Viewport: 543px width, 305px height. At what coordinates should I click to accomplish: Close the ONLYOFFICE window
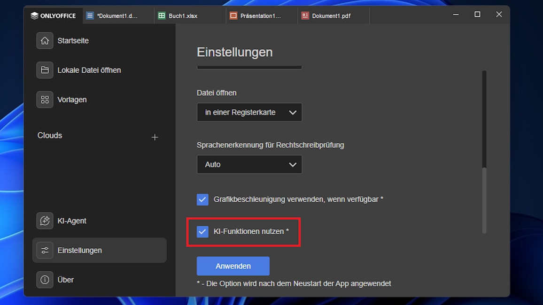click(499, 15)
